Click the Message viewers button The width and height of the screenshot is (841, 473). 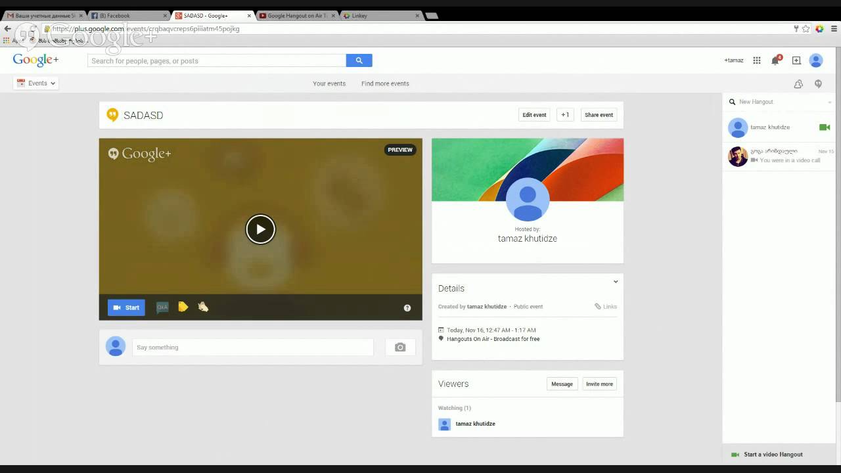(562, 384)
